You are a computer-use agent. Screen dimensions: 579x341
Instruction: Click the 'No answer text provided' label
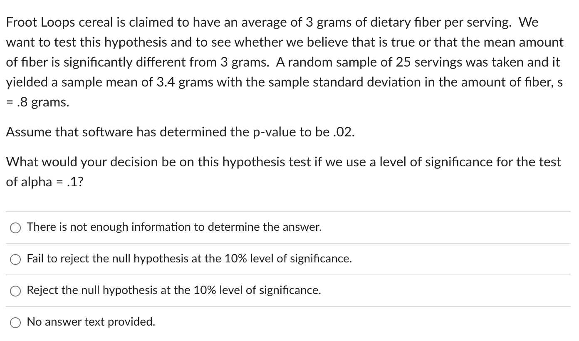(91, 321)
